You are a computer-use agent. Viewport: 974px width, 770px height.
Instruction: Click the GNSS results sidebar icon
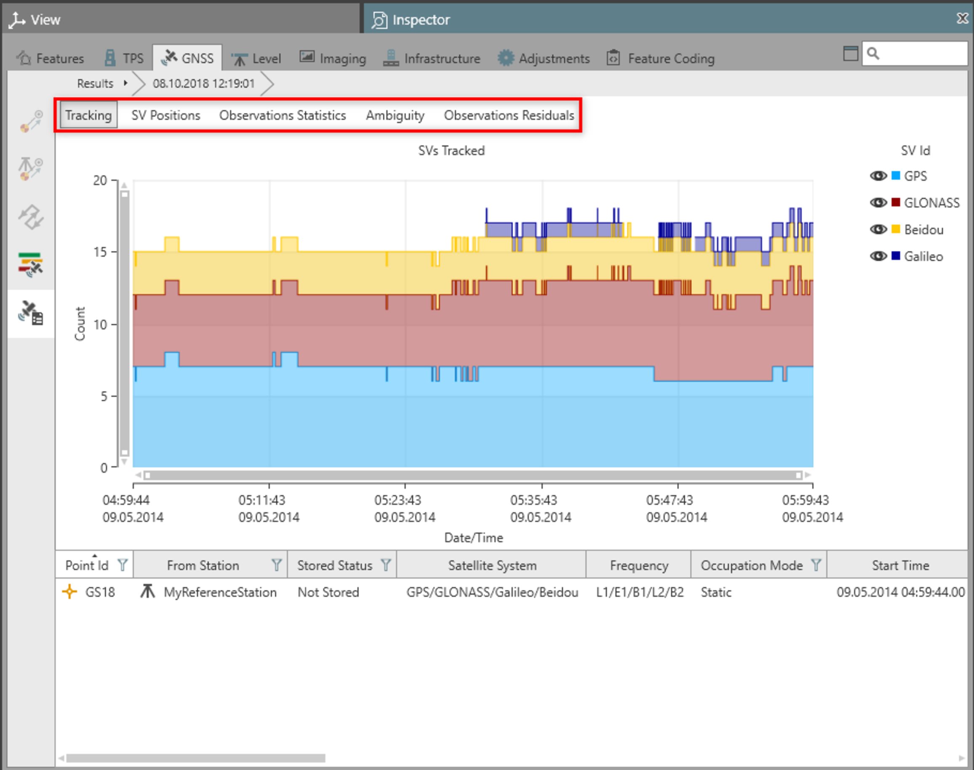tap(31, 313)
